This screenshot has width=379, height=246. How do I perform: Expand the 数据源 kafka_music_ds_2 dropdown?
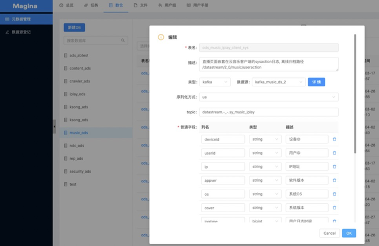tap(278, 82)
